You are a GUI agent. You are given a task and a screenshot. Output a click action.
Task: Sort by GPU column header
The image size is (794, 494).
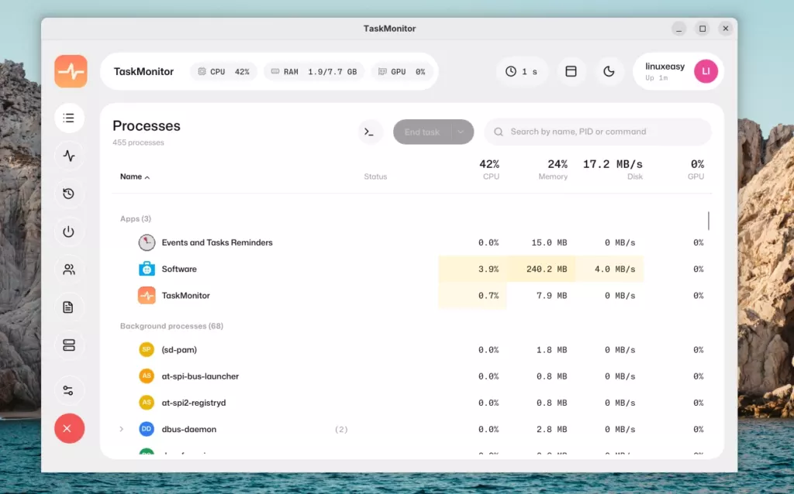tap(697, 170)
